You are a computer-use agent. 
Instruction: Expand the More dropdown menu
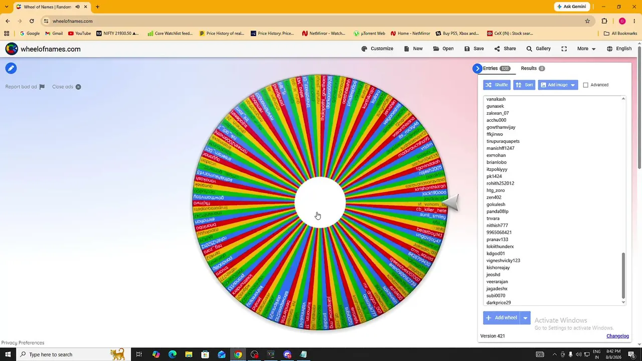click(586, 49)
